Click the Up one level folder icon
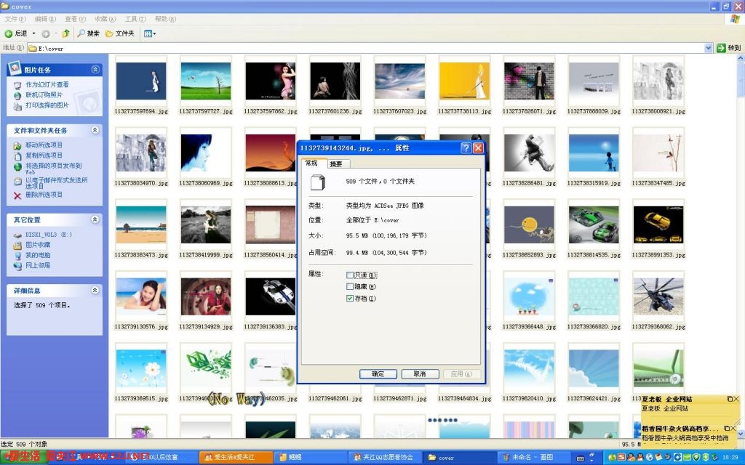Image resolution: width=745 pixels, height=465 pixels. point(65,33)
